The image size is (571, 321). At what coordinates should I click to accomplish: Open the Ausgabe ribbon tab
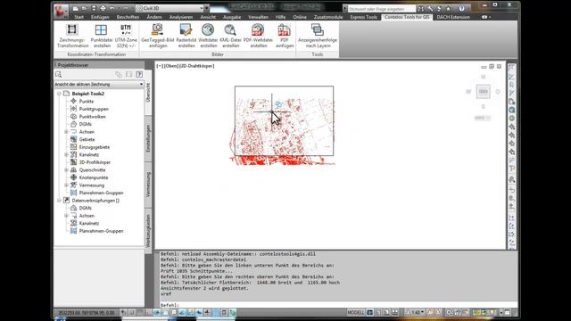pos(232,17)
